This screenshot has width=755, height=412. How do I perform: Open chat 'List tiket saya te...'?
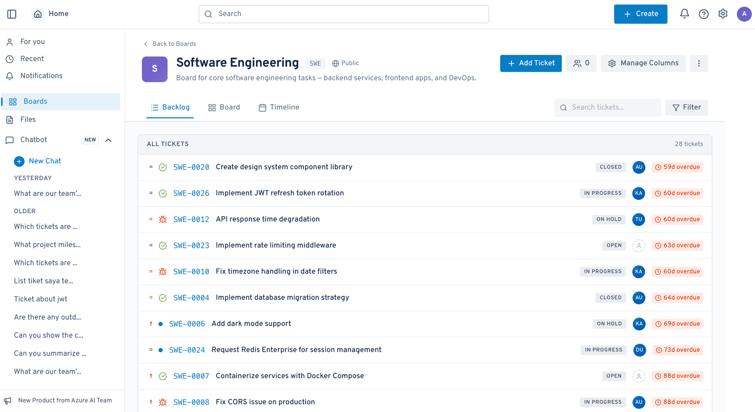(43, 281)
